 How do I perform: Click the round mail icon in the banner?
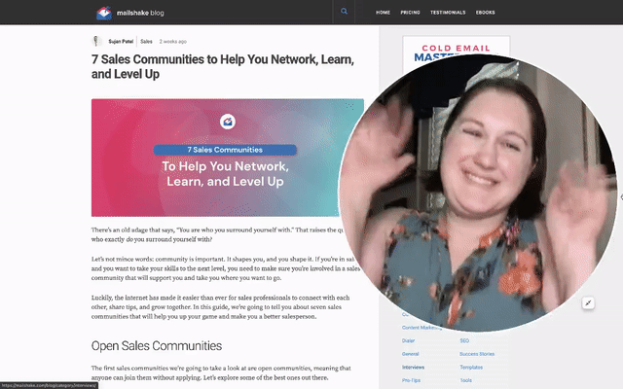(228, 122)
